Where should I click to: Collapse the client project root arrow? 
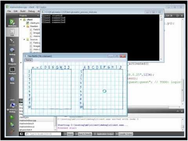21,20
